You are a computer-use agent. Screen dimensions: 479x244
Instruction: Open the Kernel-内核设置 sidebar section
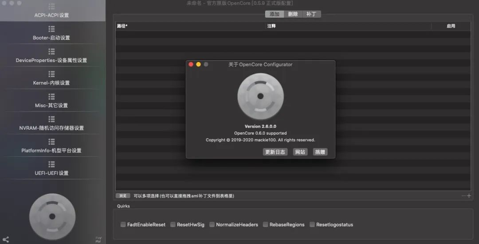point(51,79)
